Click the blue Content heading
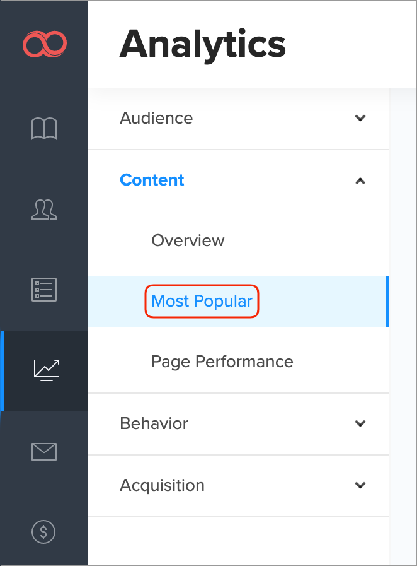 [x=152, y=180]
